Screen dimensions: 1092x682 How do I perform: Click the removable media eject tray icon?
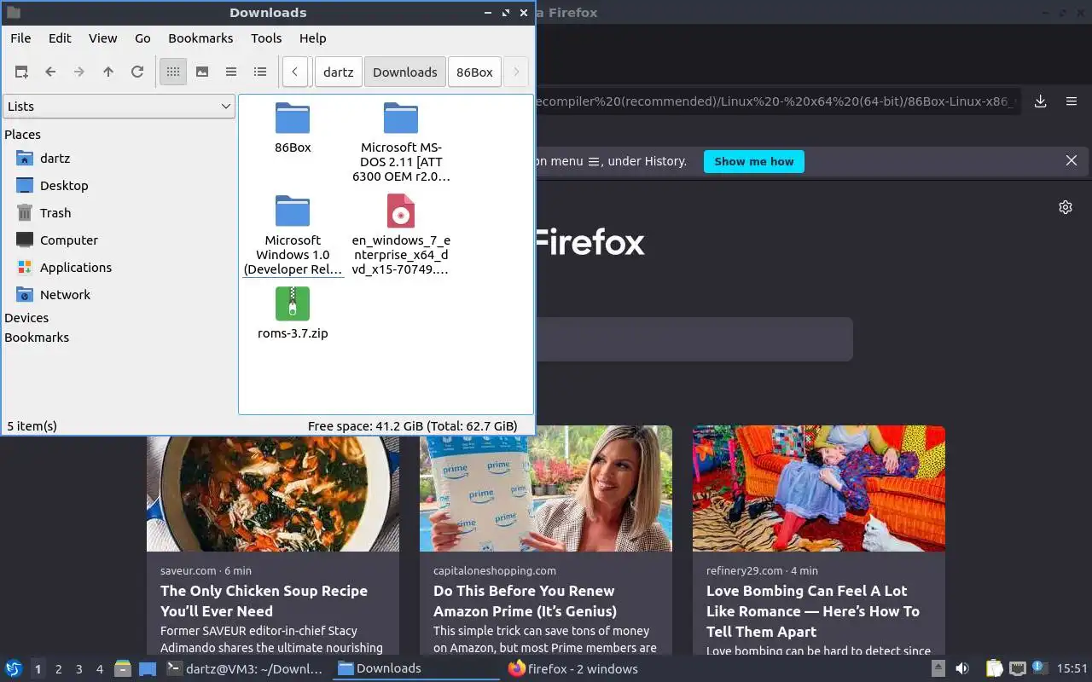(x=938, y=668)
